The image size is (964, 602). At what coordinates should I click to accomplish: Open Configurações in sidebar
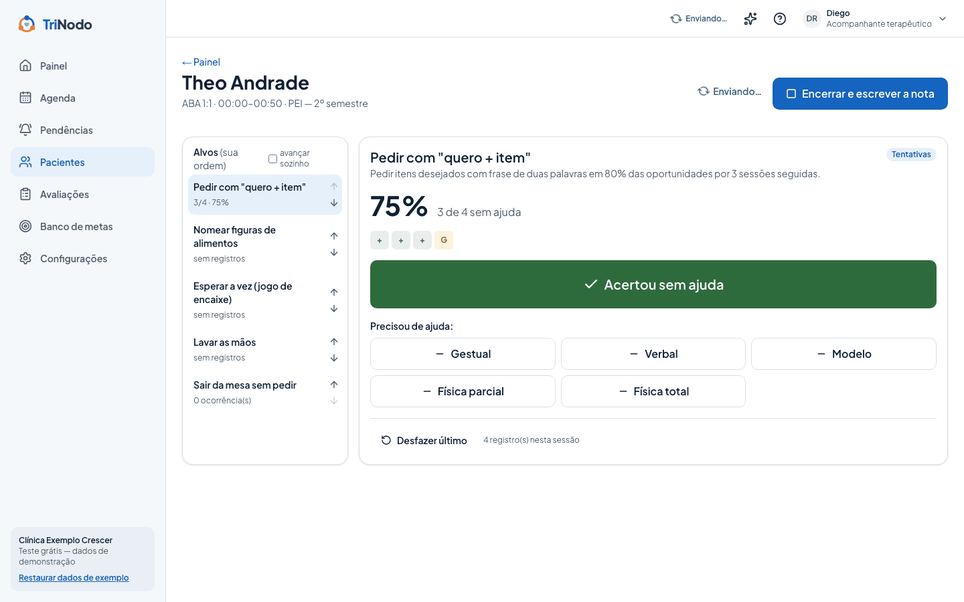point(82,258)
